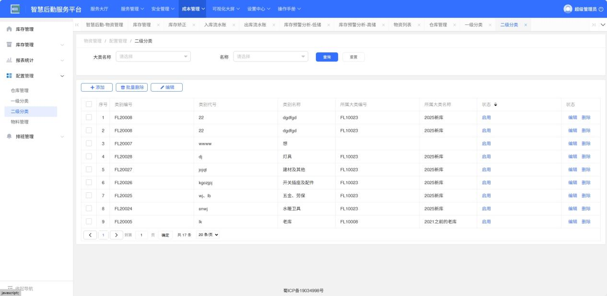Viewport: 607px width, 296px height.
Task: Open the 20 条/页 page size dropdown
Action: coord(209,235)
